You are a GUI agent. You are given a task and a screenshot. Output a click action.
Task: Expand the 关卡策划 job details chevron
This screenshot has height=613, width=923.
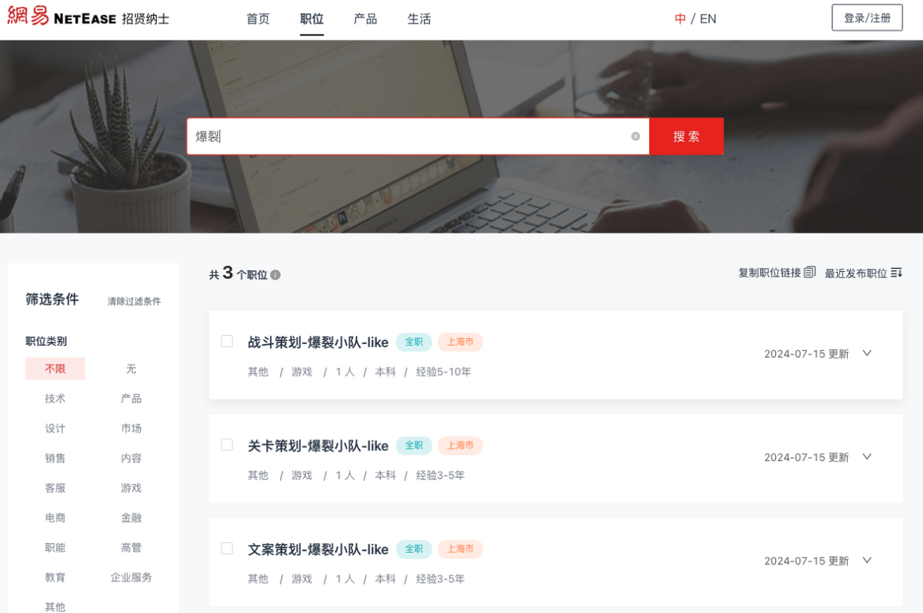867,457
